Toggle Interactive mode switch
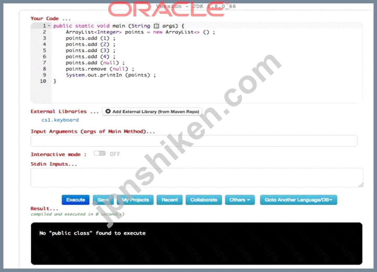The width and height of the screenshot is (377, 272). (x=99, y=154)
